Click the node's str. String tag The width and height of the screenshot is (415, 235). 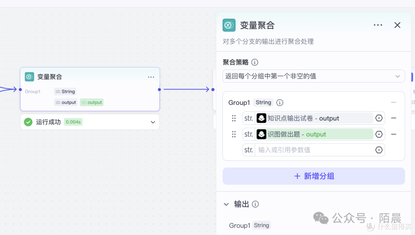click(x=65, y=91)
